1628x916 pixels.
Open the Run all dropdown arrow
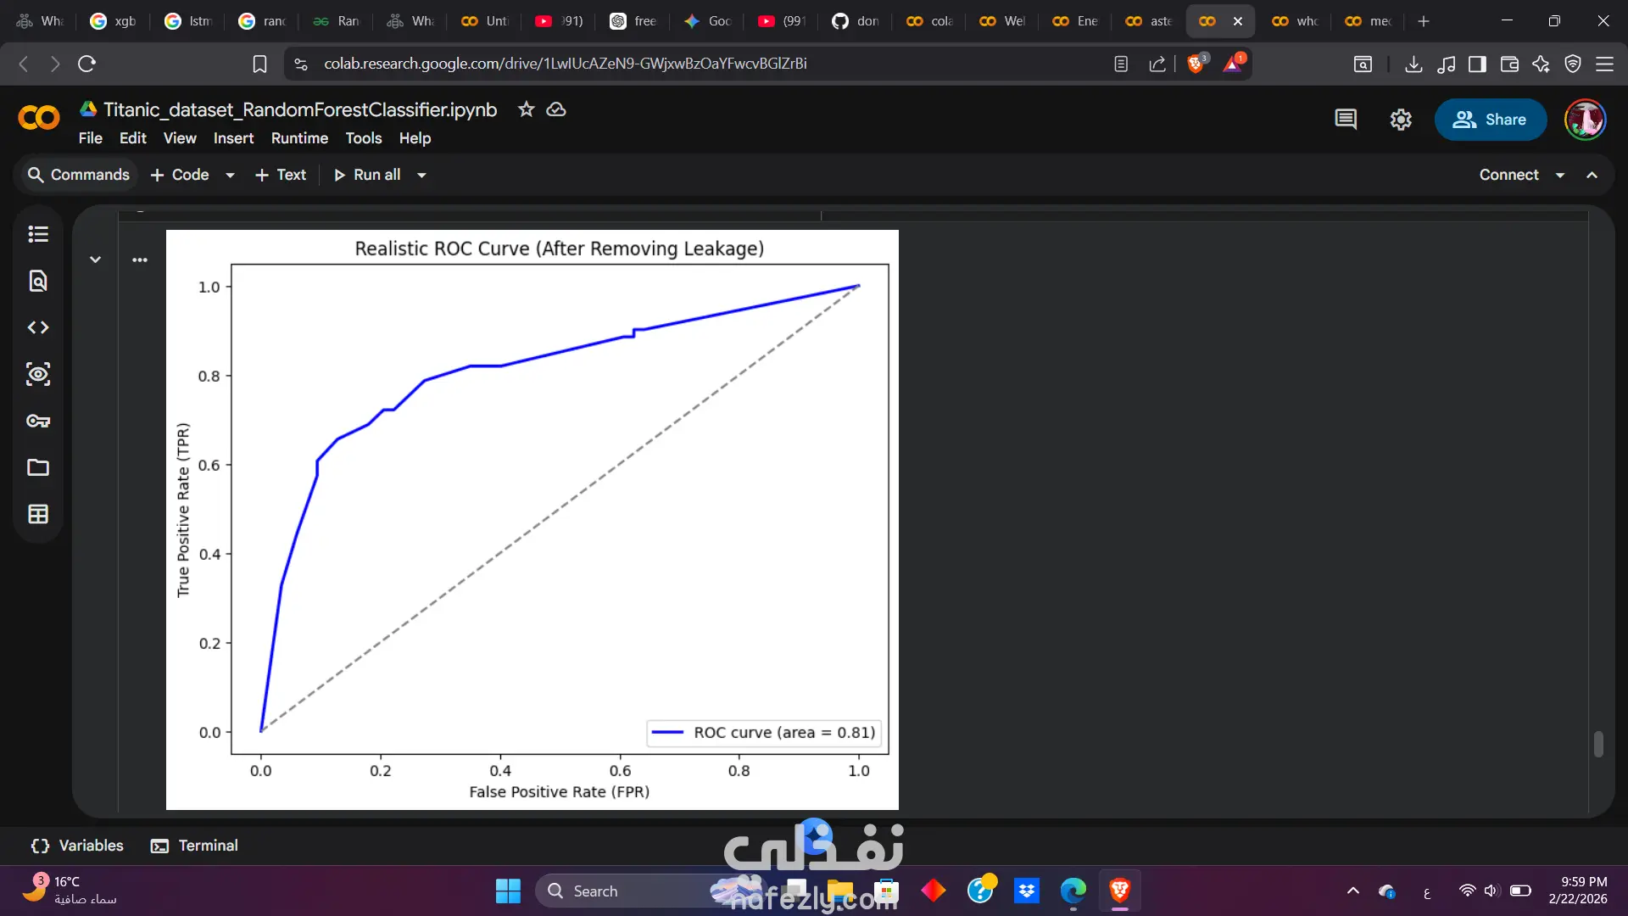click(x=421, y=176)
